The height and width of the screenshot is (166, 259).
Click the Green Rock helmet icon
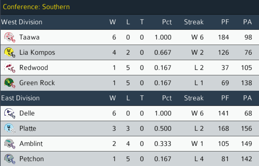pyautogui.click(x=9, y=83)
